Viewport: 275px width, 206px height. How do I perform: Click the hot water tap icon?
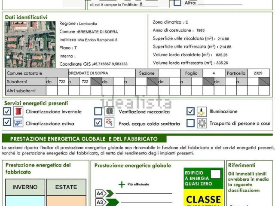110,122
